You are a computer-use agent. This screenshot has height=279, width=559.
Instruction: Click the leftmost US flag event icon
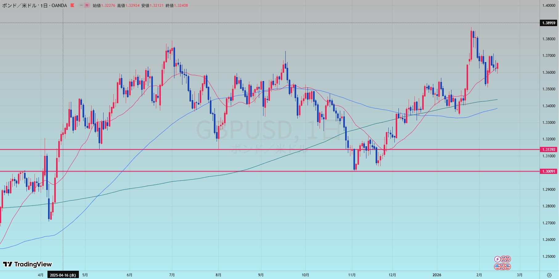click(497, 266)
